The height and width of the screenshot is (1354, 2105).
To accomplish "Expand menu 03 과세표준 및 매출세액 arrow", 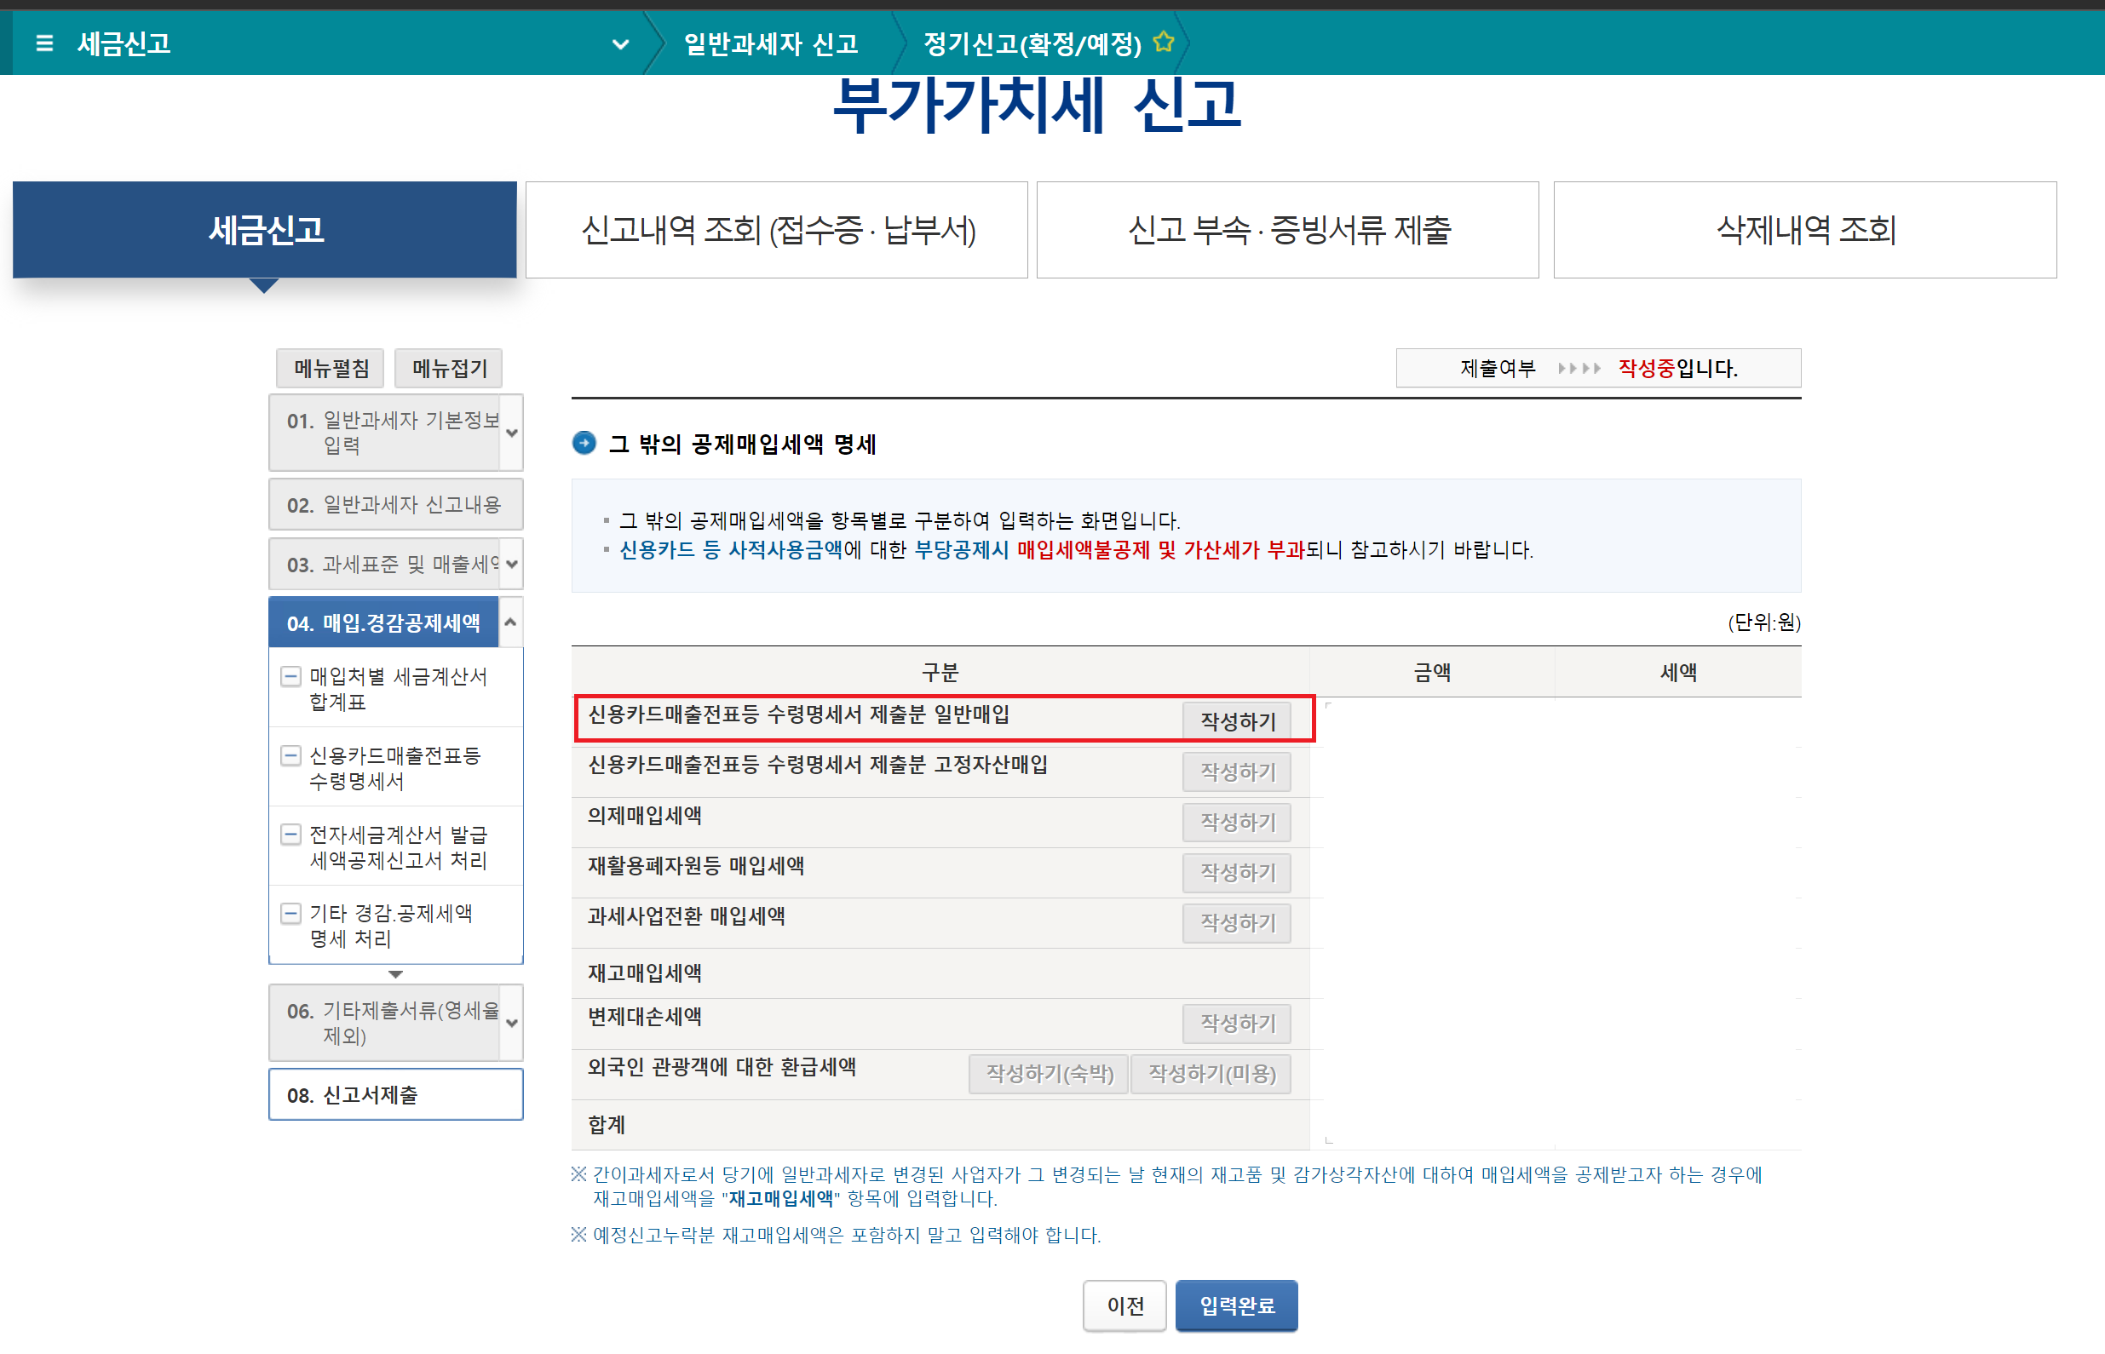I will click(512, 564).
